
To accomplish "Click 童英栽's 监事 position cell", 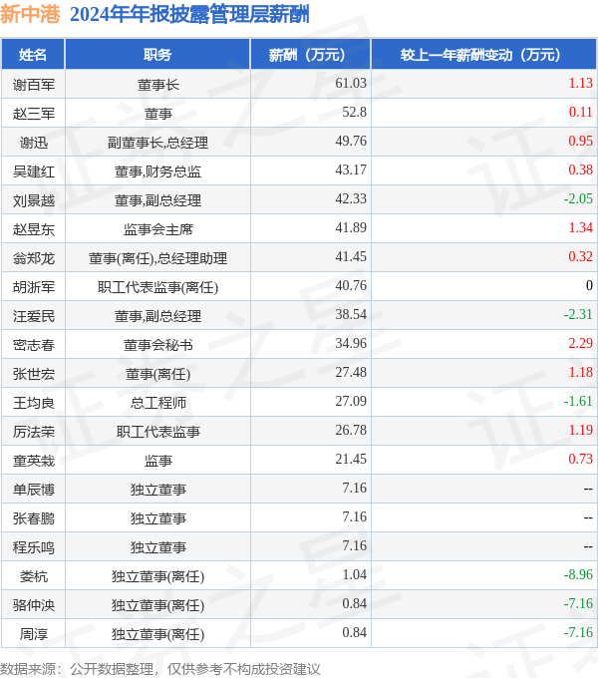I will (x=158, y=461).
